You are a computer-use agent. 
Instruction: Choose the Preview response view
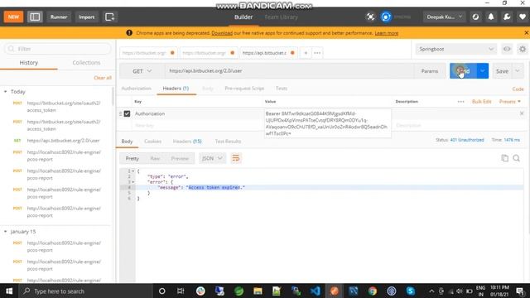pyautogui.click(x=180, y=158)
